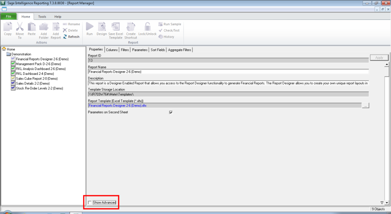Click the Financial Reports Designer template link
391x214 pixels.
[118, 106]
